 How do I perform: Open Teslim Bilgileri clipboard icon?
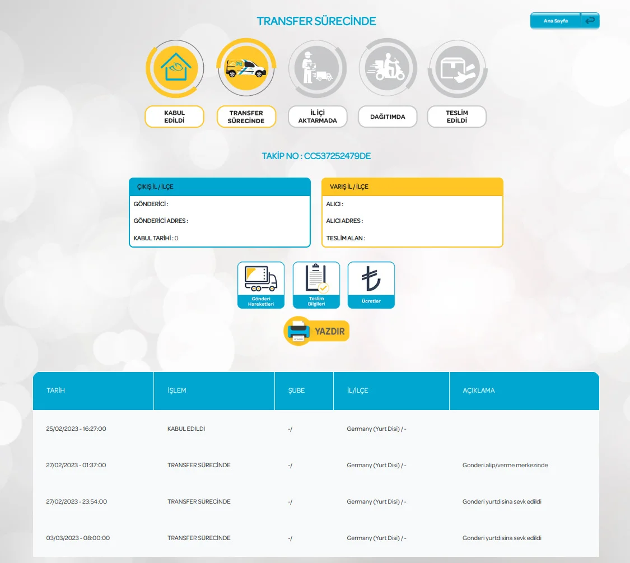tap(316, 285)
